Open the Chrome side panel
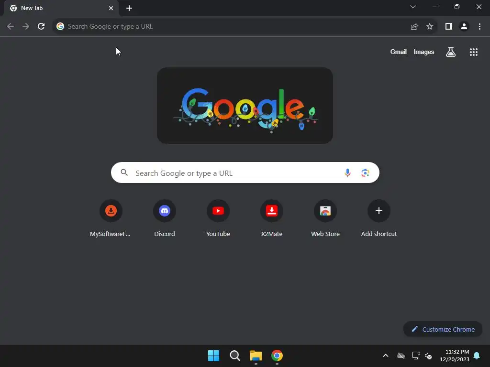This screenshot has width=490, height=367. tap(449, 27)
